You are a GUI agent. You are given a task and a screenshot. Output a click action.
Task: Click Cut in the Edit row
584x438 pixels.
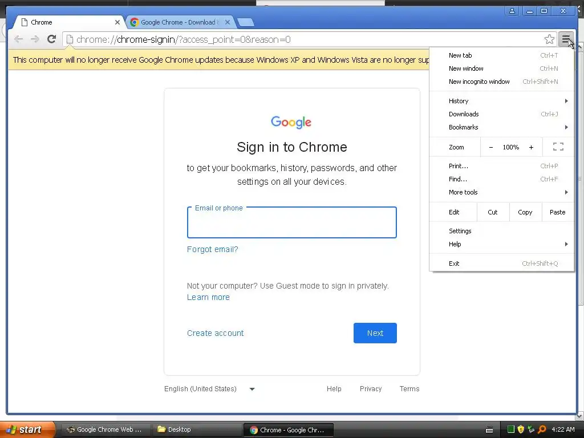(492, 212)
